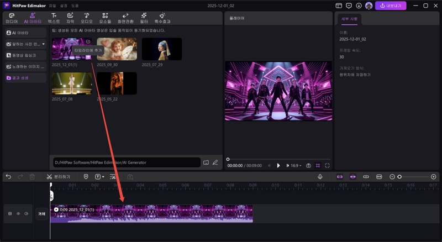
Task: Select 동영상 립싱크 in the sidebar
Action: (26, 55)
